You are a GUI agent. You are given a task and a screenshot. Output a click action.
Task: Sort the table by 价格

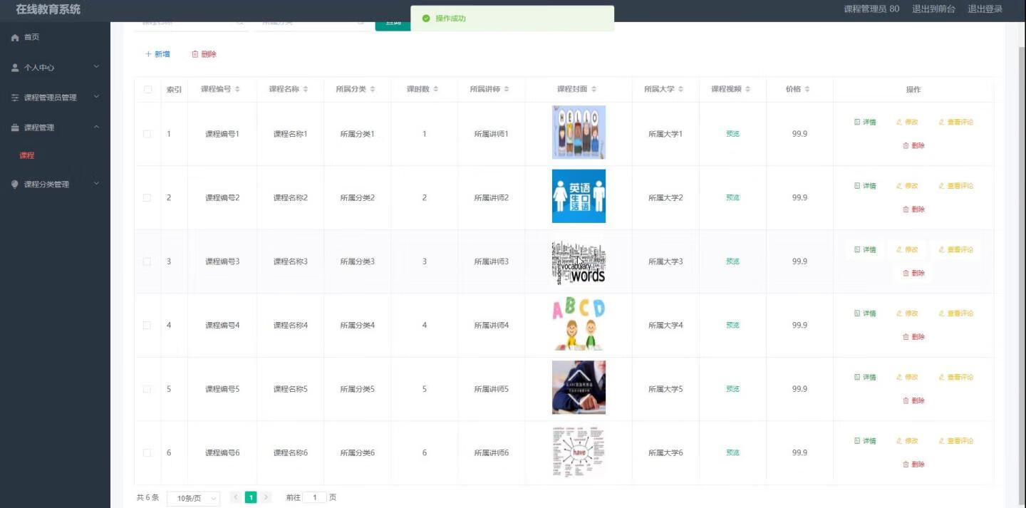tap(807, 89)
